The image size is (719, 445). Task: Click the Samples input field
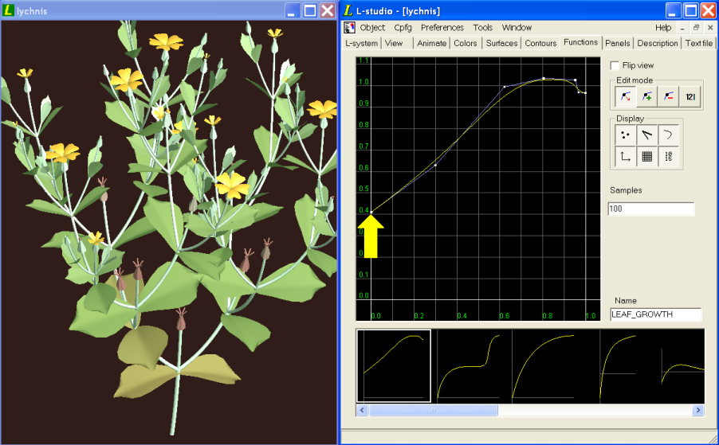pyautogui.click(x=651, y=209)
